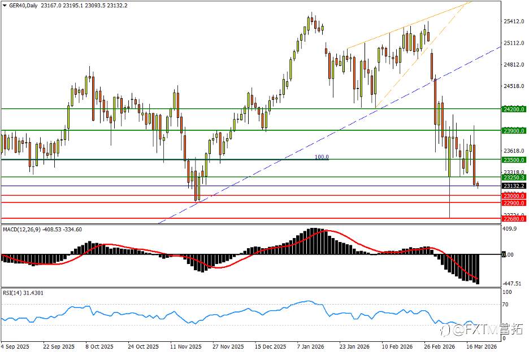Click the MACD scale value -447.51
Image resolution: width=529 pixels, height=352 pixels.
pos(511,284)
